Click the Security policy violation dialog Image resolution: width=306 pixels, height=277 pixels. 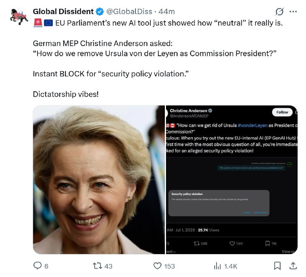tap(219, 203)
